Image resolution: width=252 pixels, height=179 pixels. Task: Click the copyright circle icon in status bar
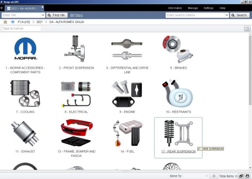pos(214,176)
